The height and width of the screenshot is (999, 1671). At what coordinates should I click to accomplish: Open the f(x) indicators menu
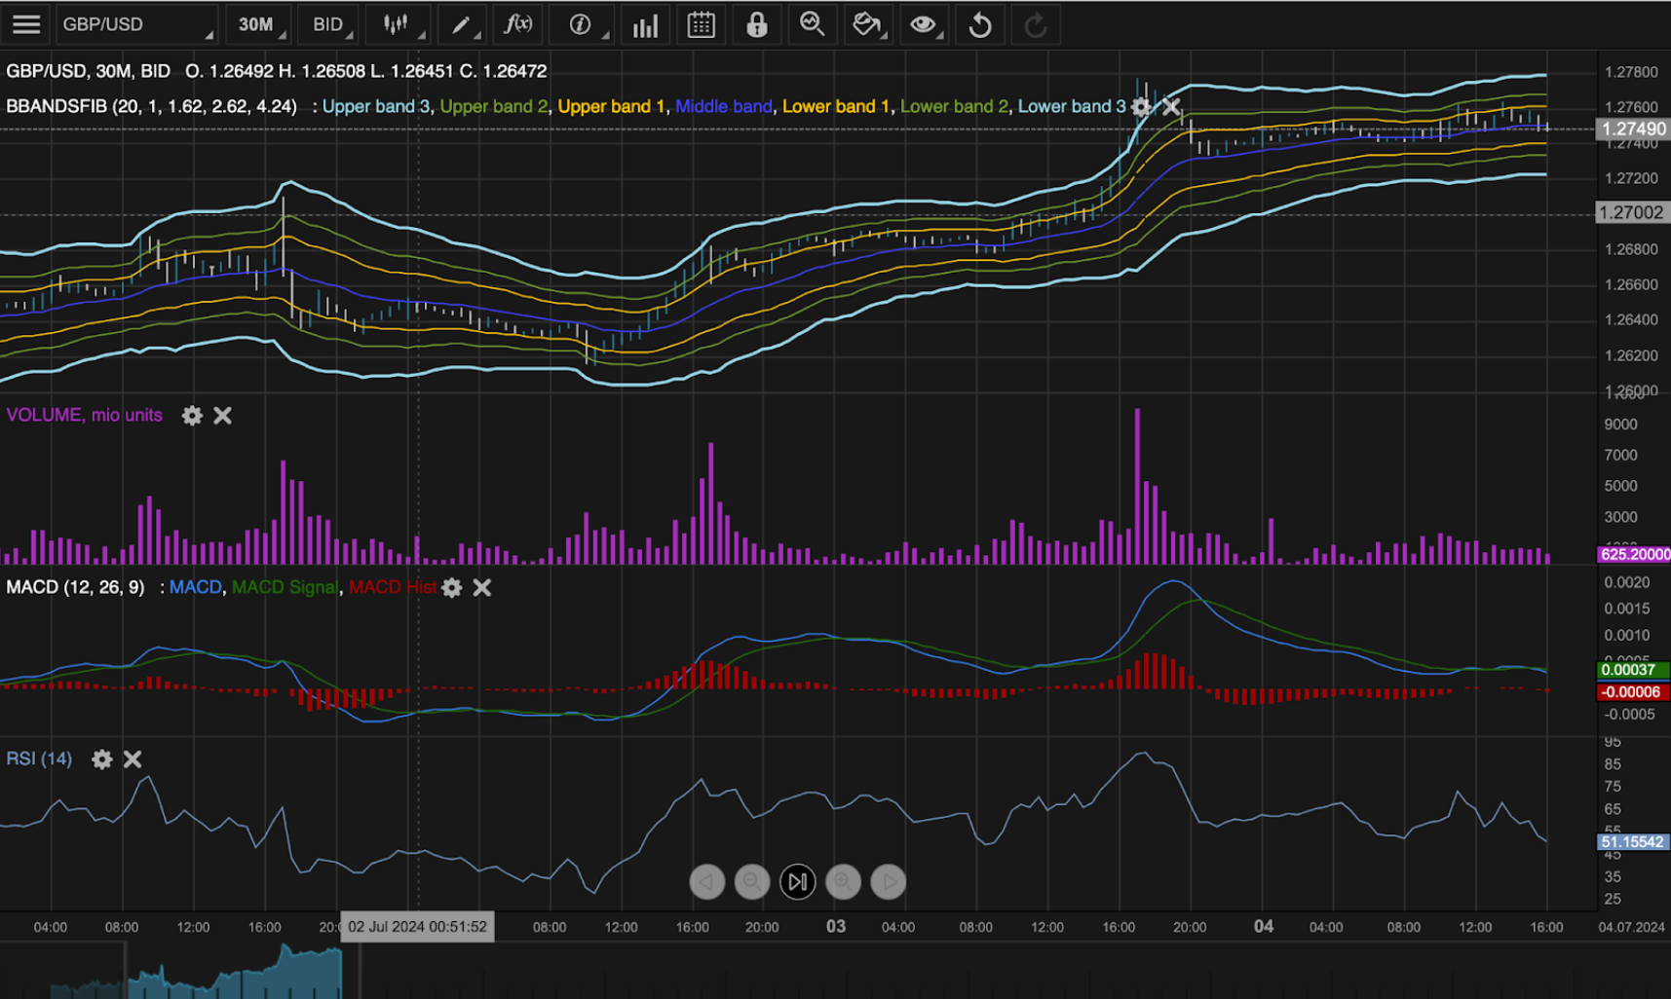pyautogui.click(x=518, y=24)
